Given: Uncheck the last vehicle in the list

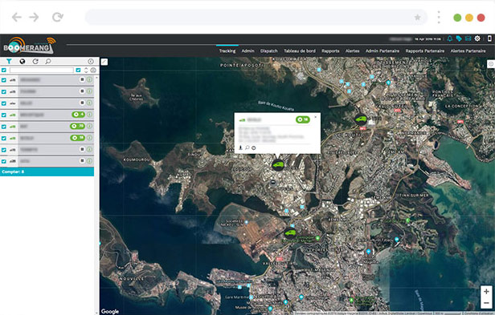Looking at the screenshot, I should tap(4, 161).
